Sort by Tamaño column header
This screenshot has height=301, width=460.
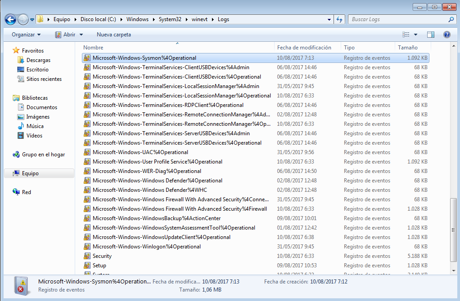tap(407, 48)
